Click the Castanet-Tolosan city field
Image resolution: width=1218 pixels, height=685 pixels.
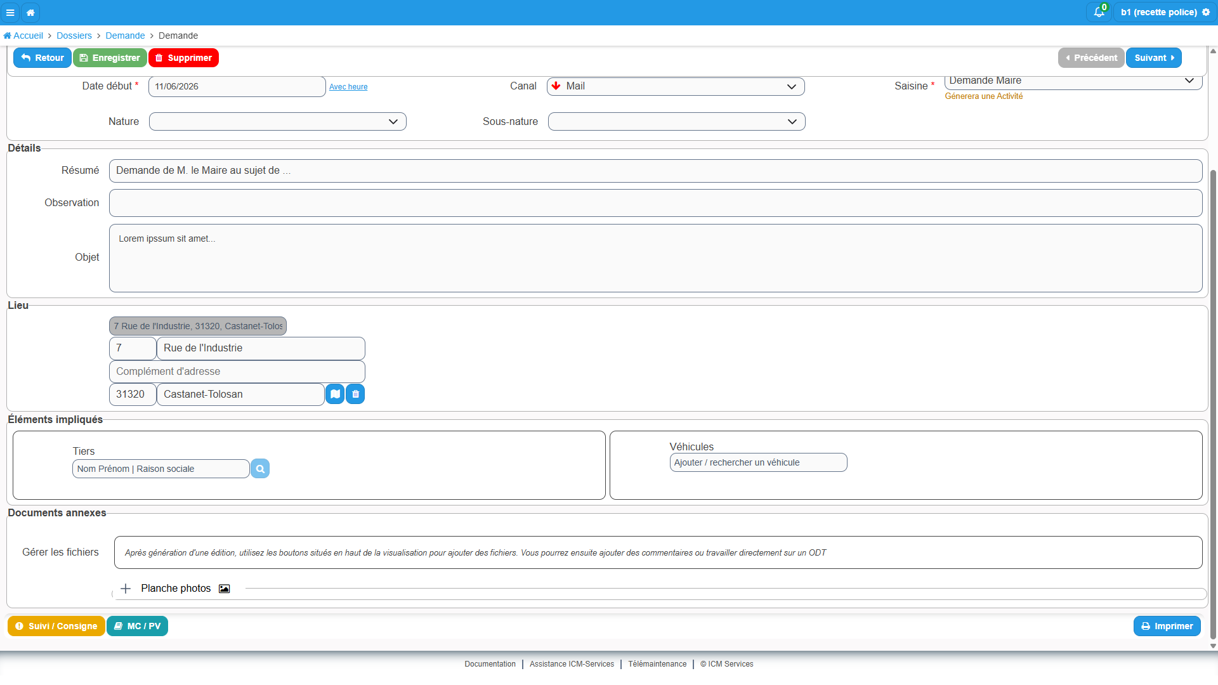(240, 395)
